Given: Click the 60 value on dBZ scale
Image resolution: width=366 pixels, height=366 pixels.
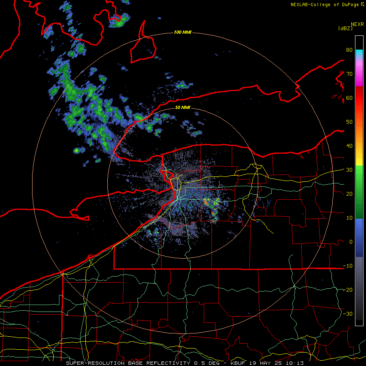Looking at the screenshot, I should click(x=349, y=98).
